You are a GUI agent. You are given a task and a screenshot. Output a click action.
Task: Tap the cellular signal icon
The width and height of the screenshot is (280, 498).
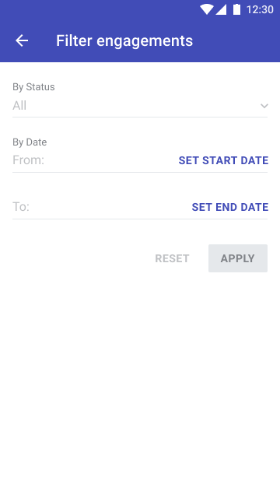(x=221, y=9)
